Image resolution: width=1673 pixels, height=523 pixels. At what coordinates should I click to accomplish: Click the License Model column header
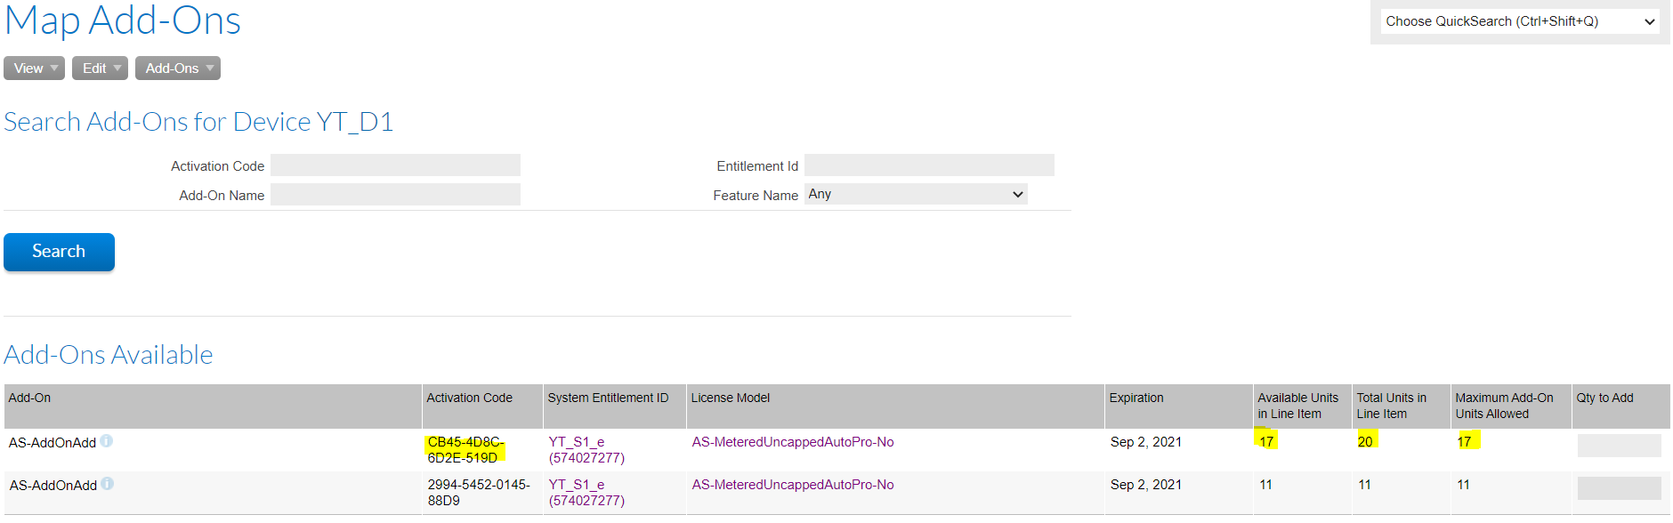pyautogui.click(x=895, y=406)
